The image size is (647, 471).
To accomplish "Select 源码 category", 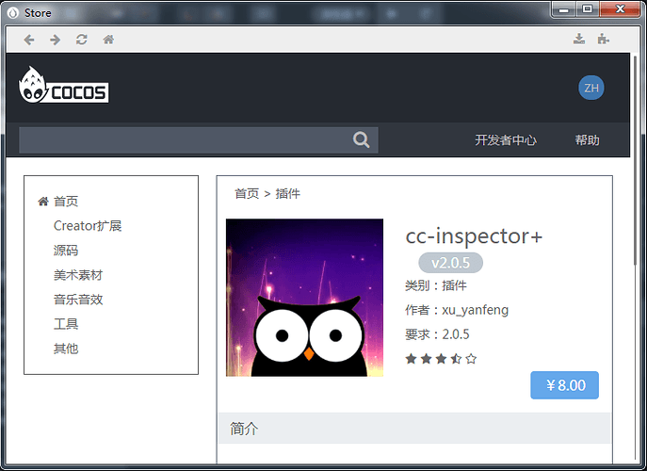I will (66, 251).
